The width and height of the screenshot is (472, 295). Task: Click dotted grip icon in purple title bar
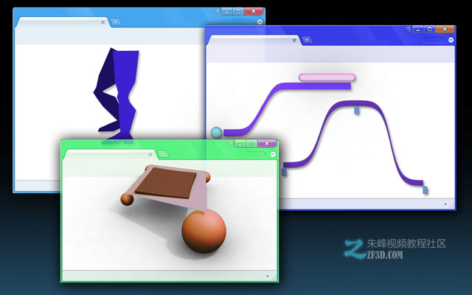click(408, 29)
